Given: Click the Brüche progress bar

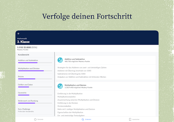Looking at the screenshot, I should 35,79.
